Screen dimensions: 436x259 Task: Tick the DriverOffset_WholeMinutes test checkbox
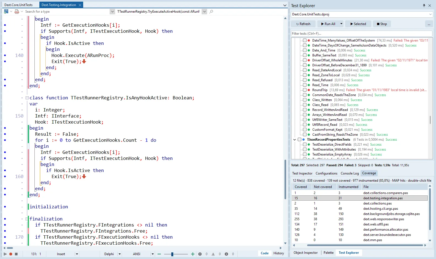(305, 60)
